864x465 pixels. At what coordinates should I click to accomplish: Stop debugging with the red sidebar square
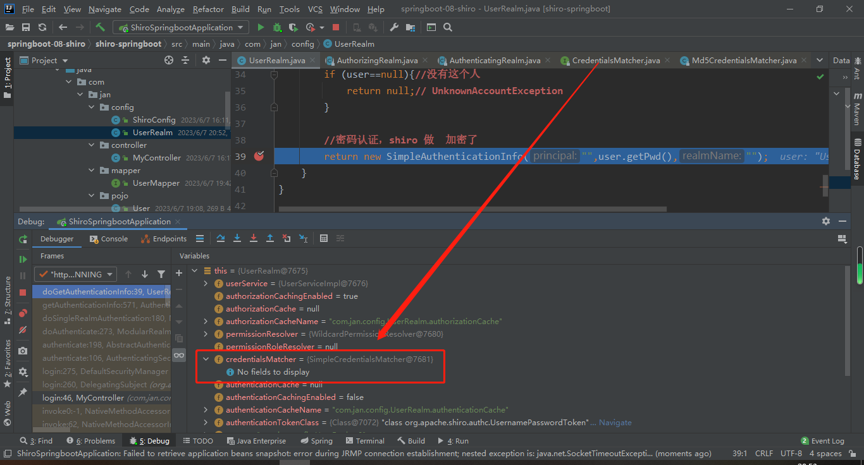(23, 293)
